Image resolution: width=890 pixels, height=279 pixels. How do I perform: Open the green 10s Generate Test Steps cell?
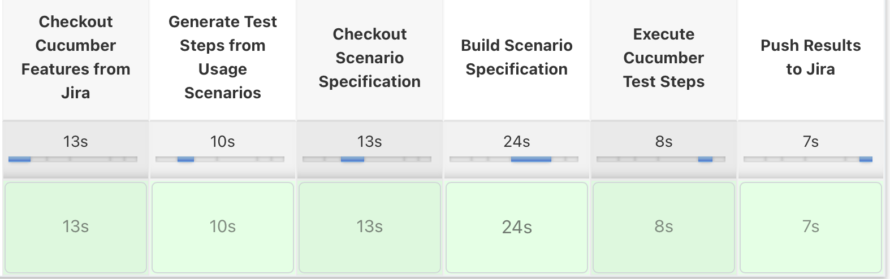pyautogui.click(x=223, y=227)
